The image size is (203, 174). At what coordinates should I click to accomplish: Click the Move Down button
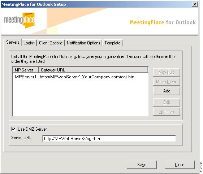(x=167, y=82)
